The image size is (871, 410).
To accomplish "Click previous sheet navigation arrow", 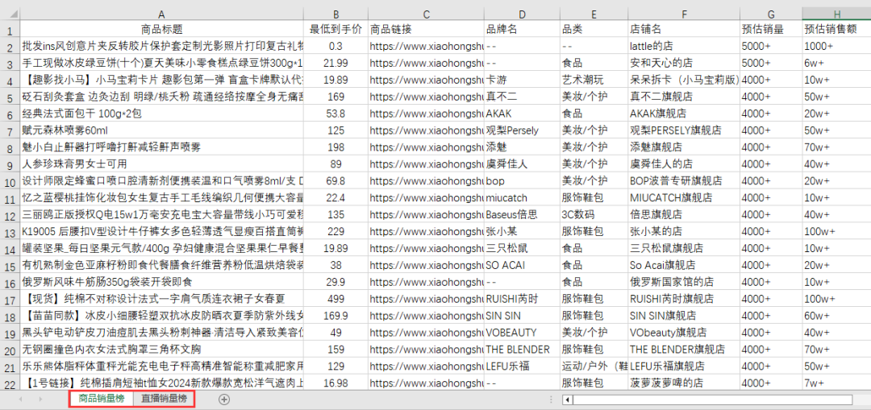I will pos(20,399).
